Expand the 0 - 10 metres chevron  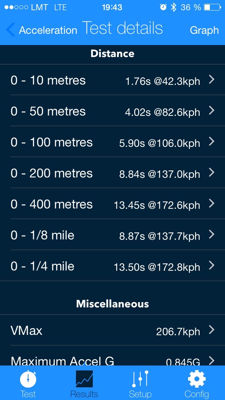[212, 80]
